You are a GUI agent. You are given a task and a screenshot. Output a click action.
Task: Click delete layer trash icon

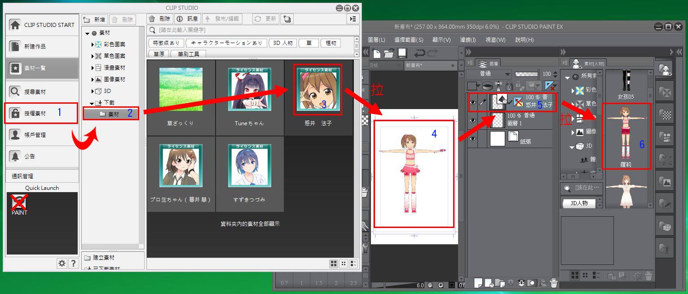[554, 283]
